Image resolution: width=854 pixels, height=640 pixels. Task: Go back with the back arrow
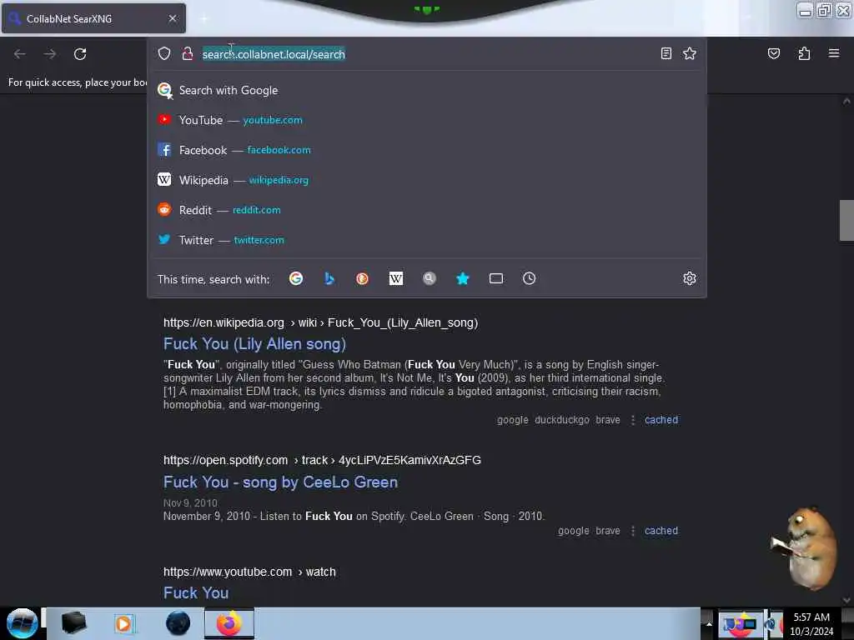[20, 54]
